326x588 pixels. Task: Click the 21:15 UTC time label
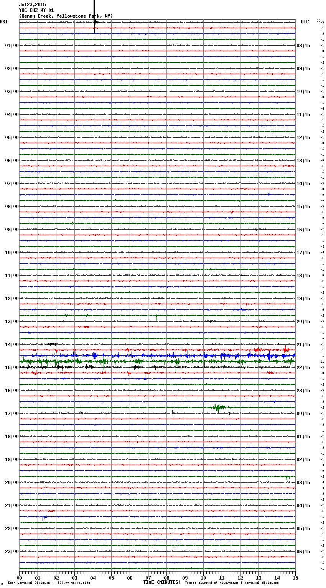[303, 345]
